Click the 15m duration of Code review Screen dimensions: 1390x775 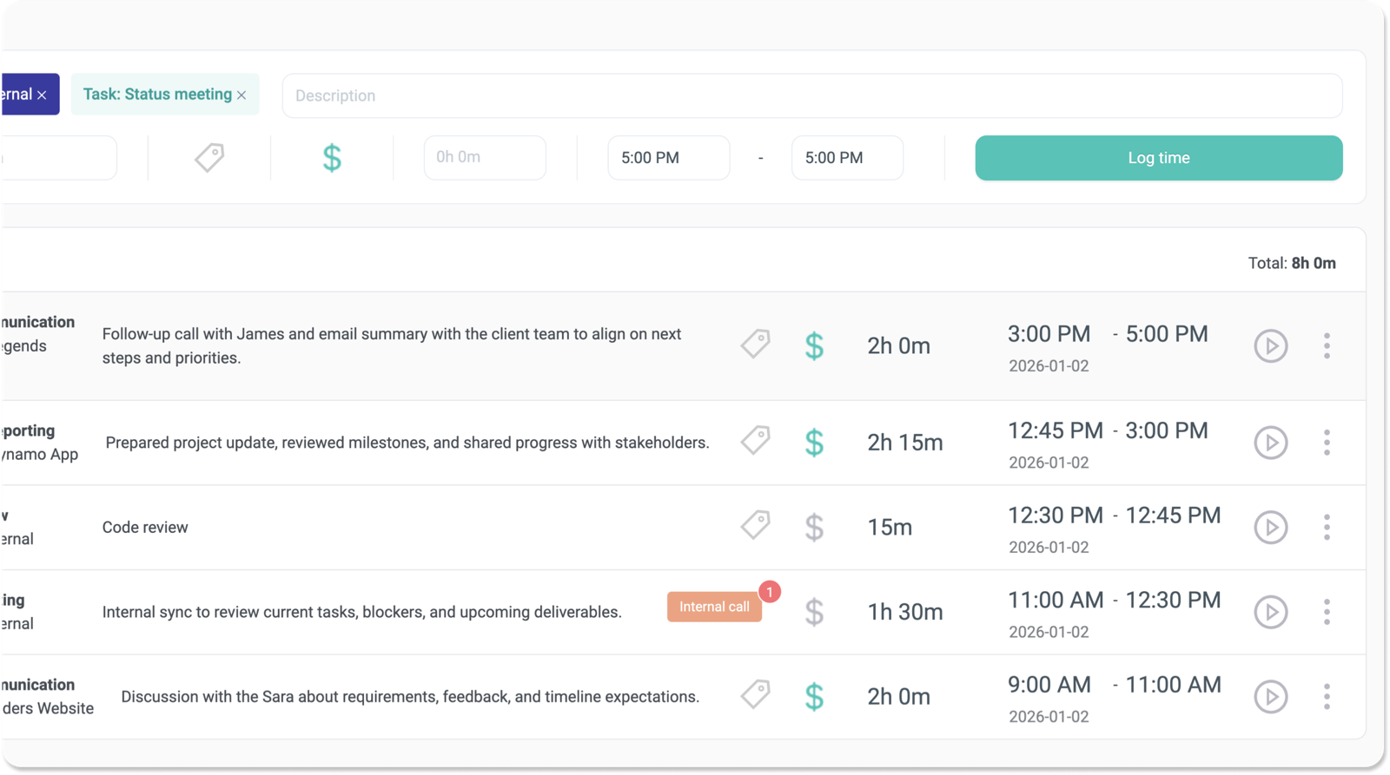tap(890, 527)
